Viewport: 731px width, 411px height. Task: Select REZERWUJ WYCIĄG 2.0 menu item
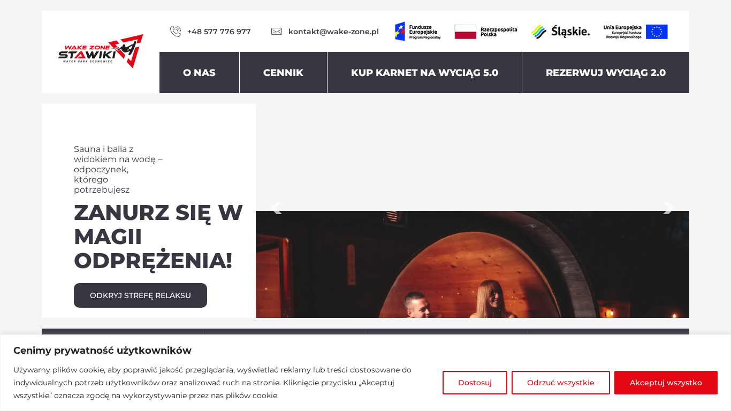pyautogui.click(x=606, y=73)
